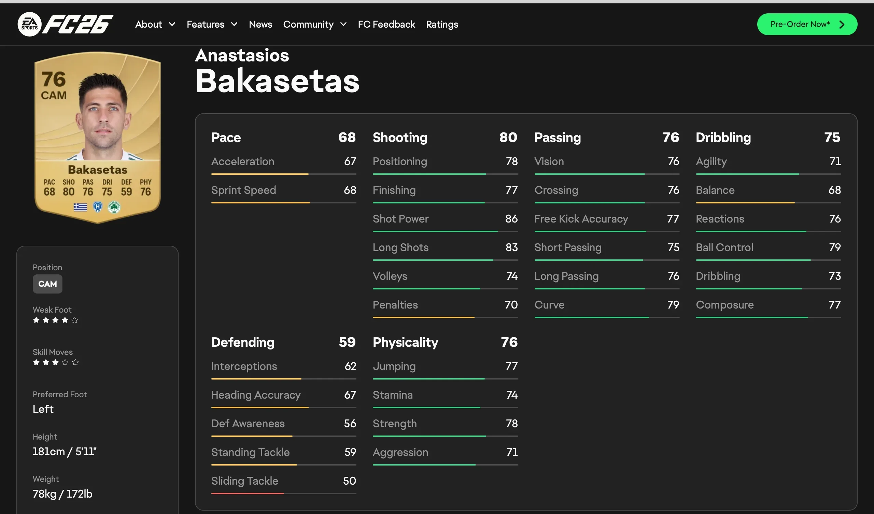Click the empty fifth Weak Foot star
The width and height of the screenshot is (874, 514).
point(74,320)
